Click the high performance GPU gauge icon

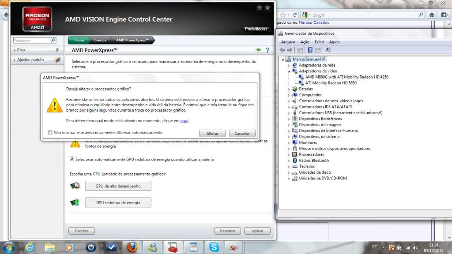(x=75, y=186)
